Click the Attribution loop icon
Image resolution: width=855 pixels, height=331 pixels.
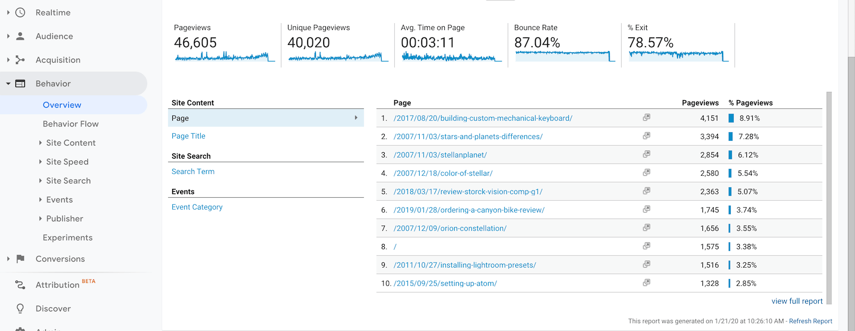(20, 285)
